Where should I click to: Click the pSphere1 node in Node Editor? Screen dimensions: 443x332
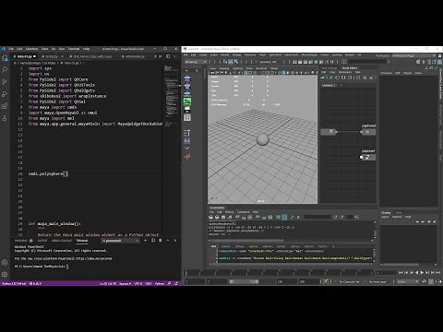pos(368,157)
